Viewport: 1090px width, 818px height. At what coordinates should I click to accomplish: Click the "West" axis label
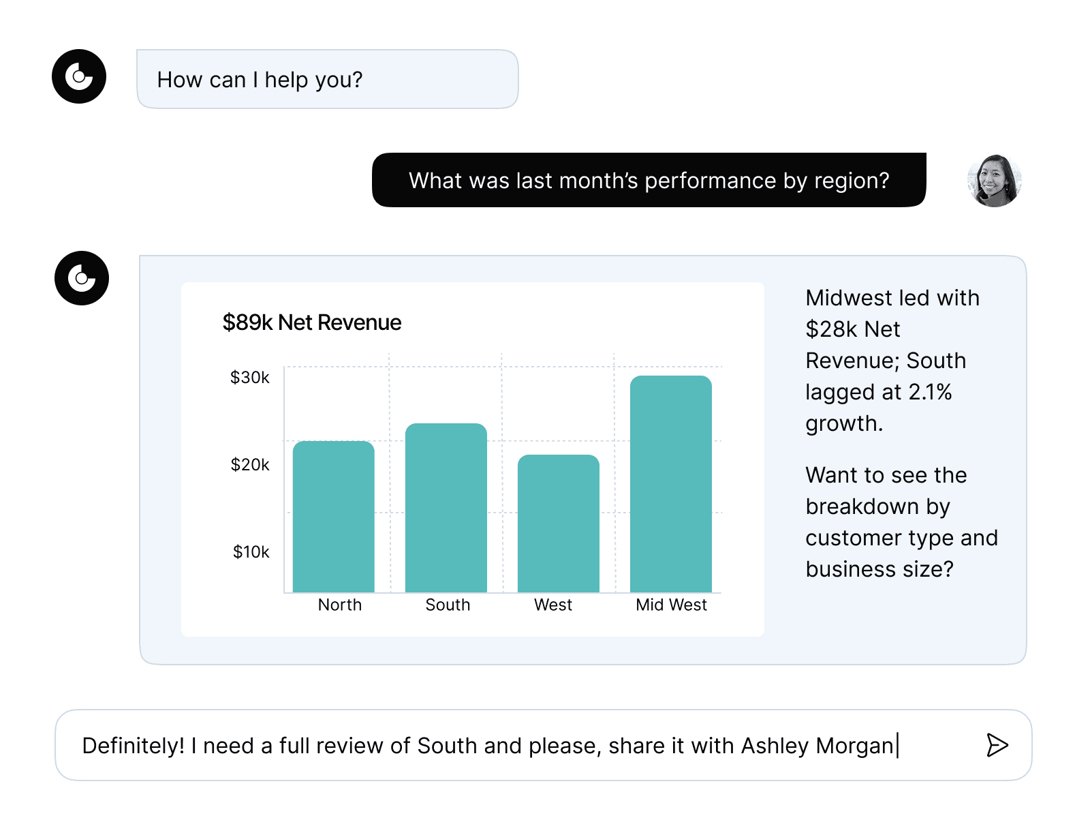(x=553, y=605)
